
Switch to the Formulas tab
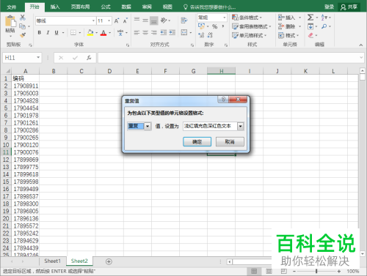(106, 7)
